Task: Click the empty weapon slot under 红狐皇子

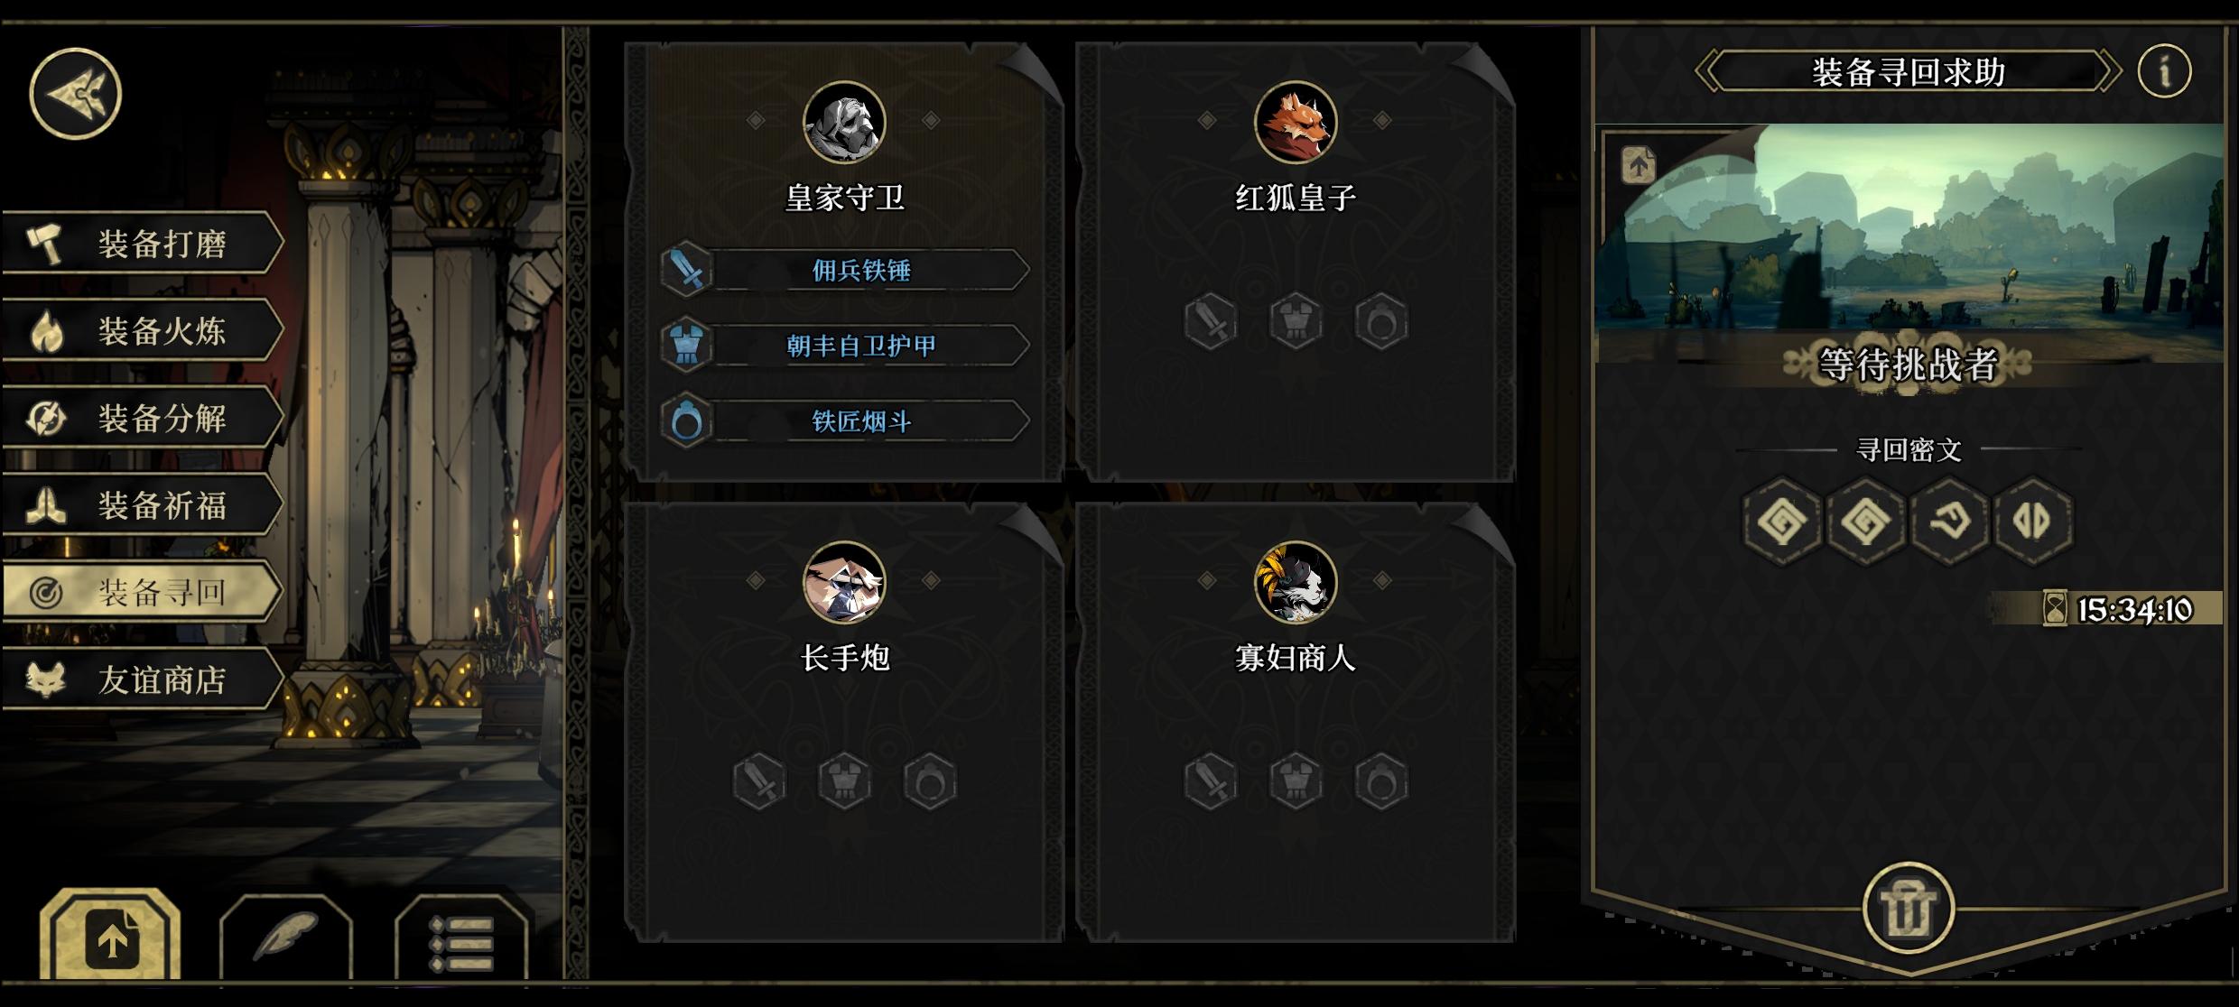Action: coord(1211,321)
